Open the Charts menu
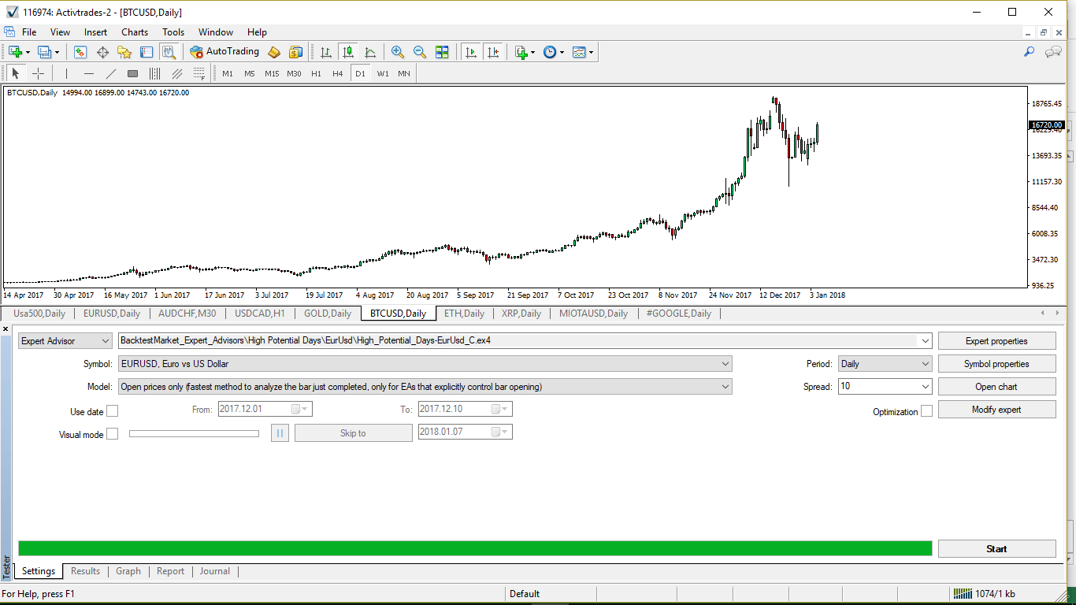This screenshot has width=1076, height=605. click(135, 32)
